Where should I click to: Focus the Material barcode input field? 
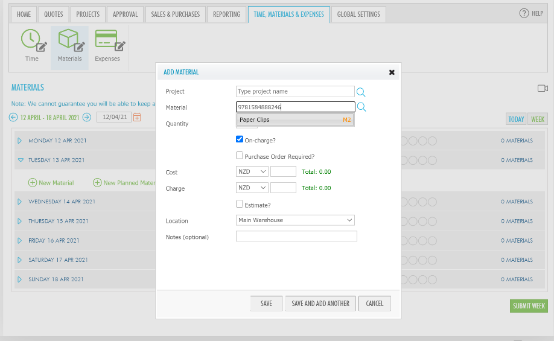click(x=295, y=107)
